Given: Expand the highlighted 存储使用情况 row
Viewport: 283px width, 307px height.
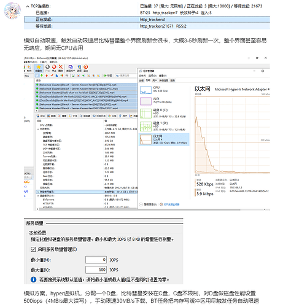Looking at the screenshot, I should (x=38, y=192).
